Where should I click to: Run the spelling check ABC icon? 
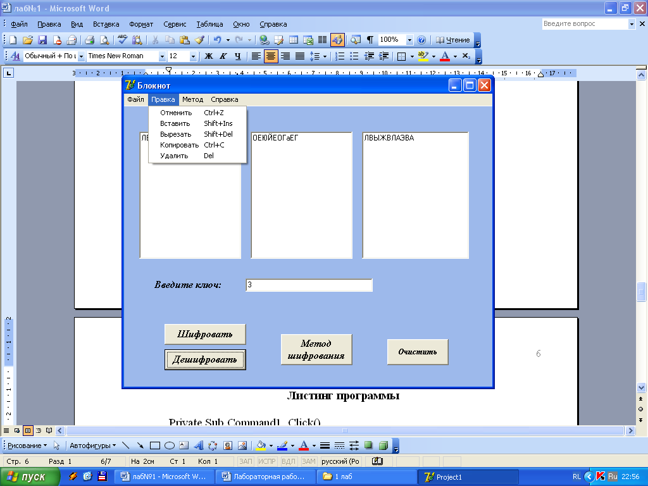[122, 40]
